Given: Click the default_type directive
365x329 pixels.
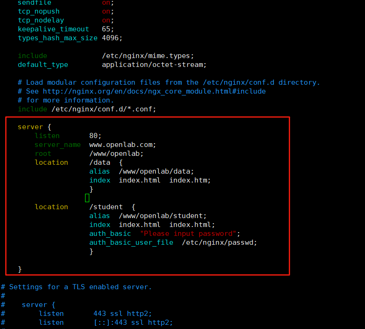Looking at the screenshot, I should click(x=43, y=65).
